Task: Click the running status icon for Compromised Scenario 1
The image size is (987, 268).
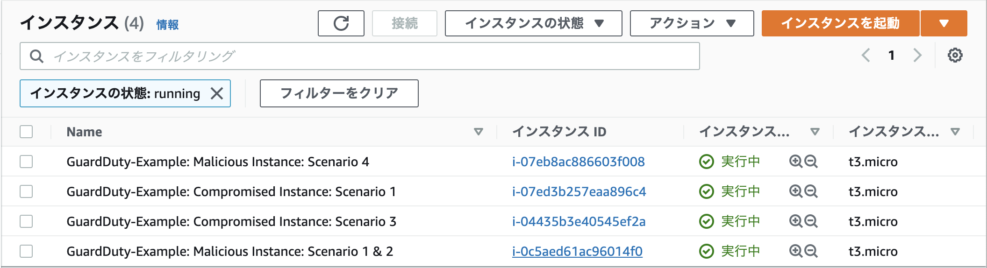Action: tap(706, 191)
